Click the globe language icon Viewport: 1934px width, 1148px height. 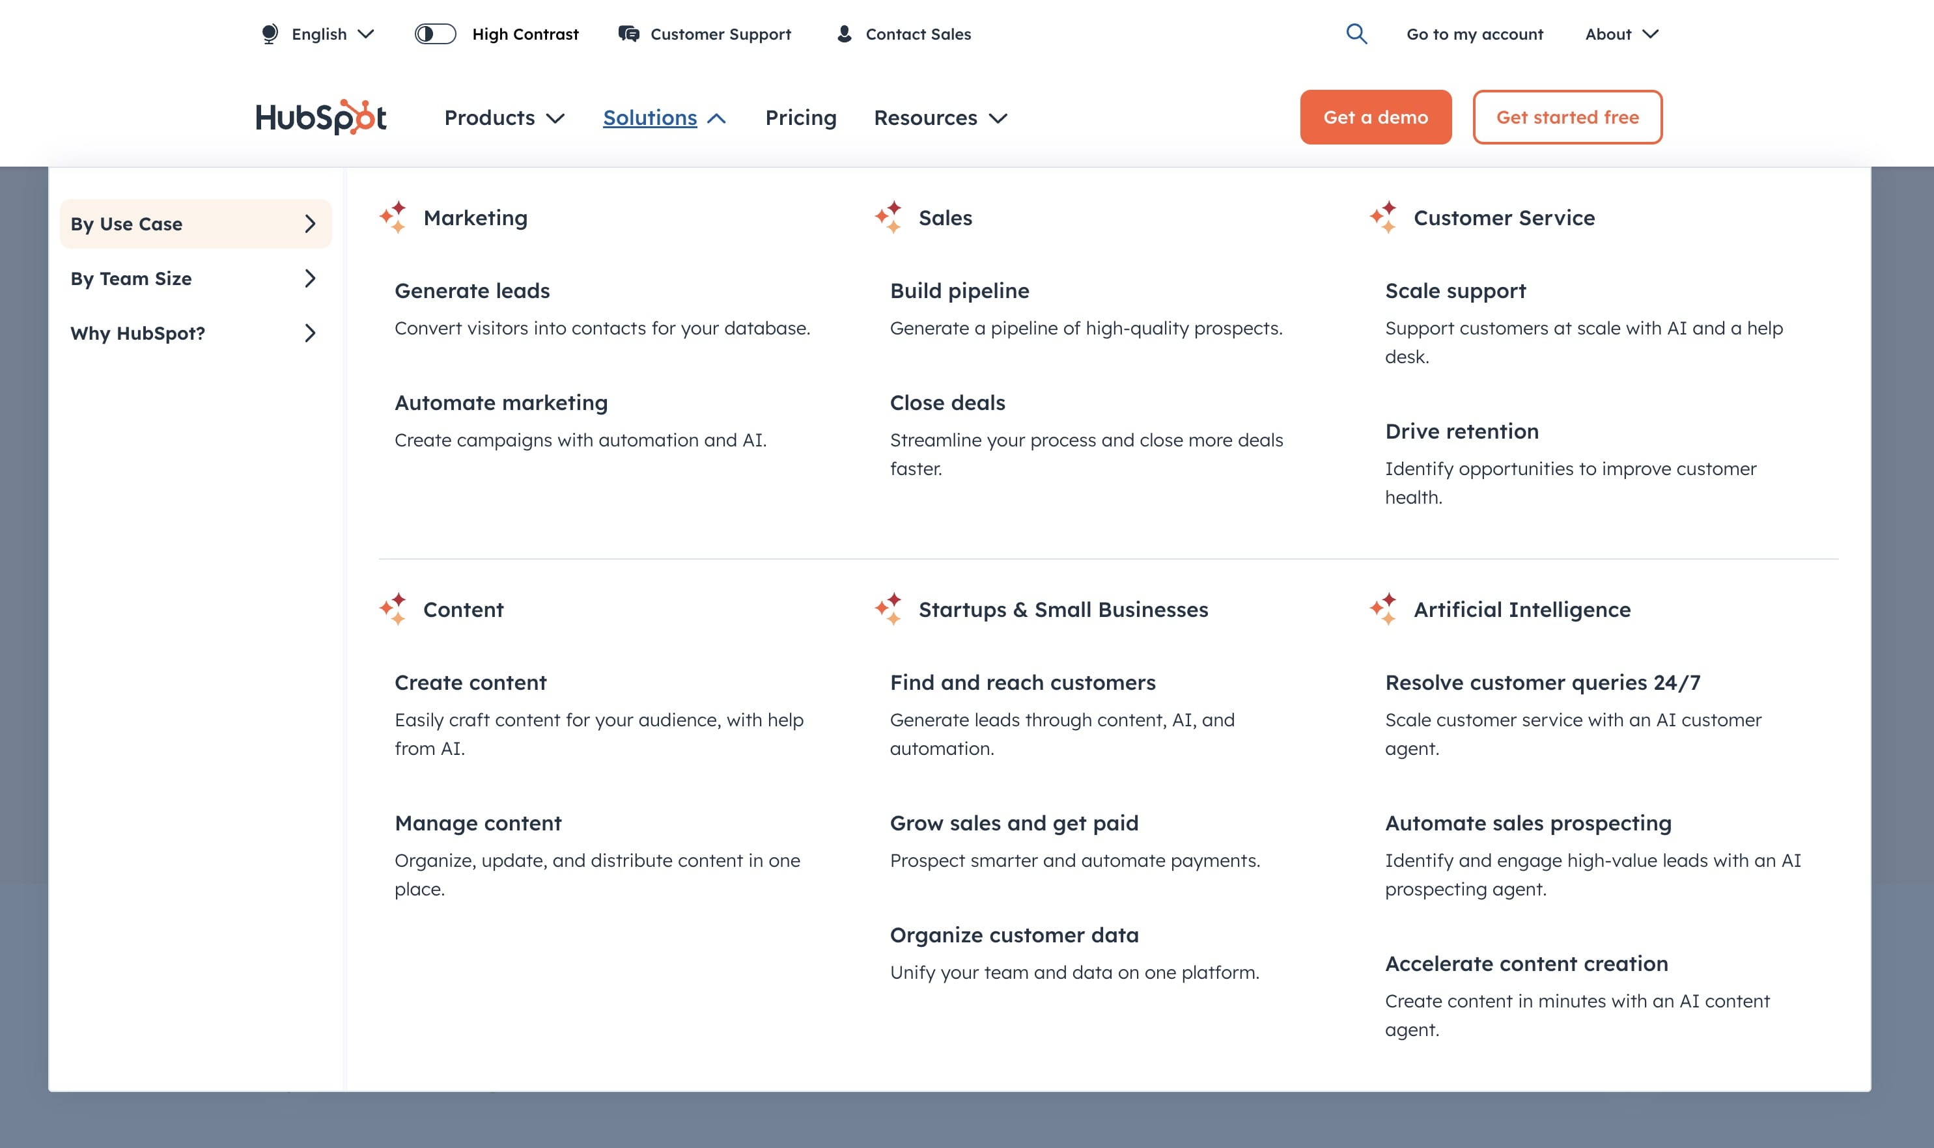click(x=270, y=34)
